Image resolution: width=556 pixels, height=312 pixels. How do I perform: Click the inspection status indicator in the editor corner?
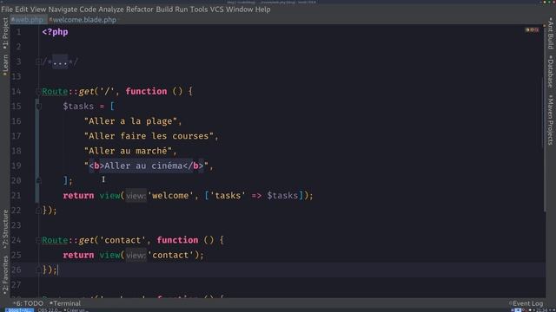click(545, 25)
